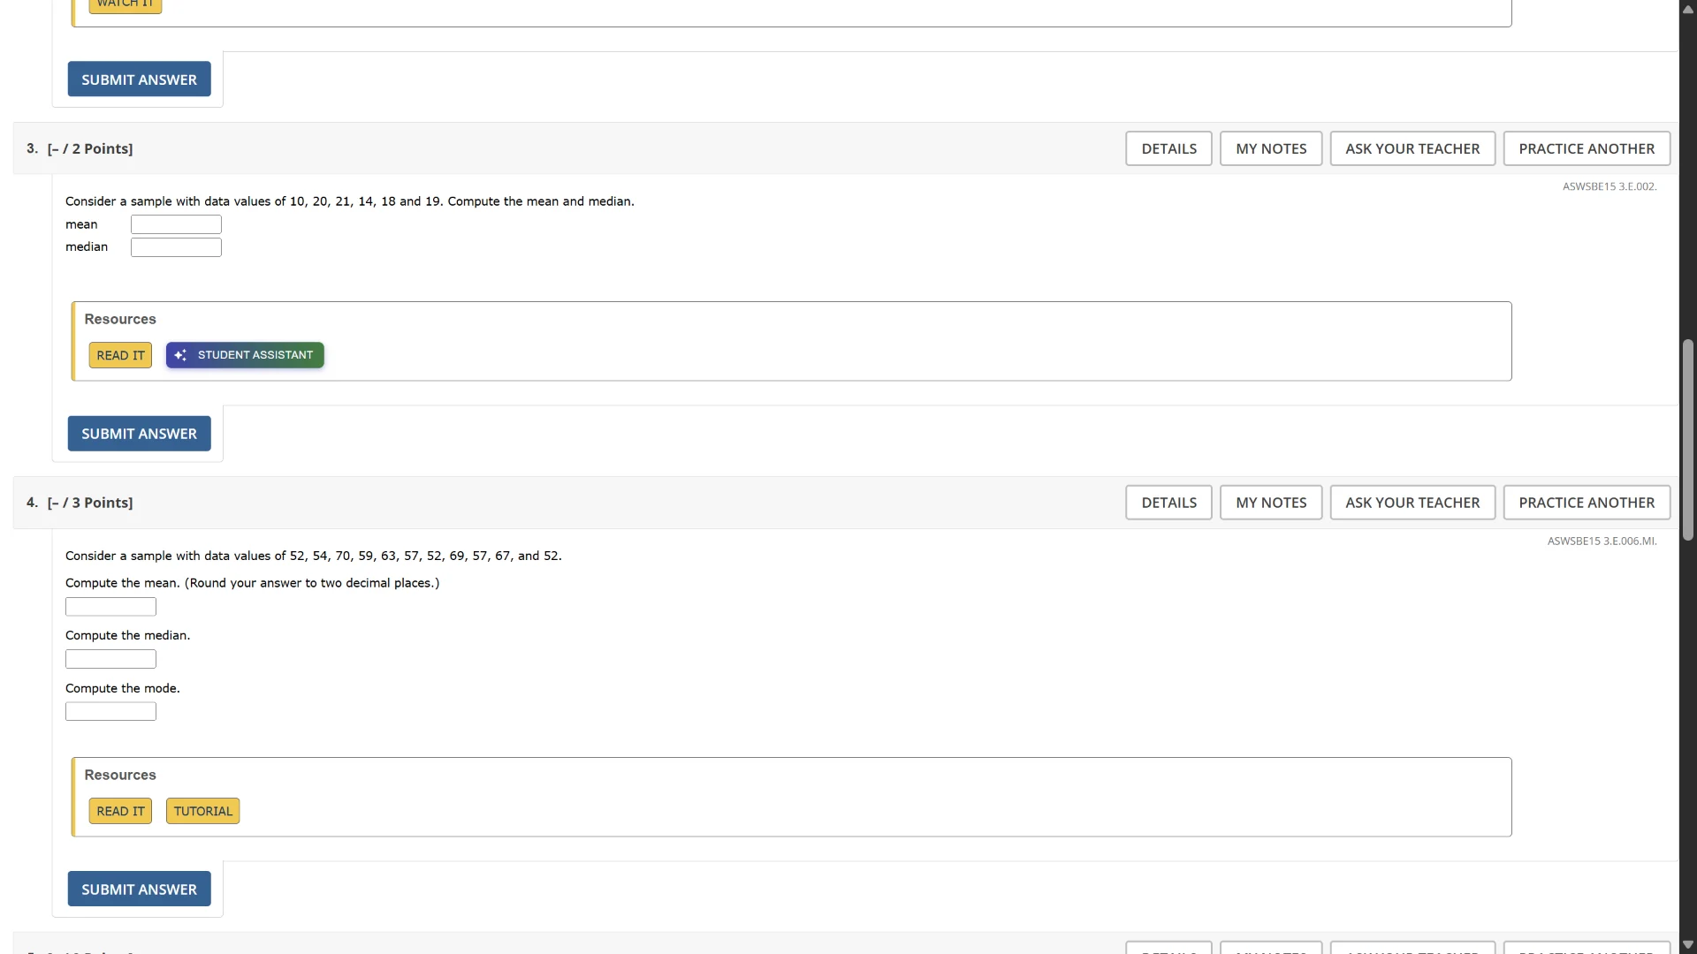Expand Details for question 3
This screenshot has height=954, width=1697.
1168,148
